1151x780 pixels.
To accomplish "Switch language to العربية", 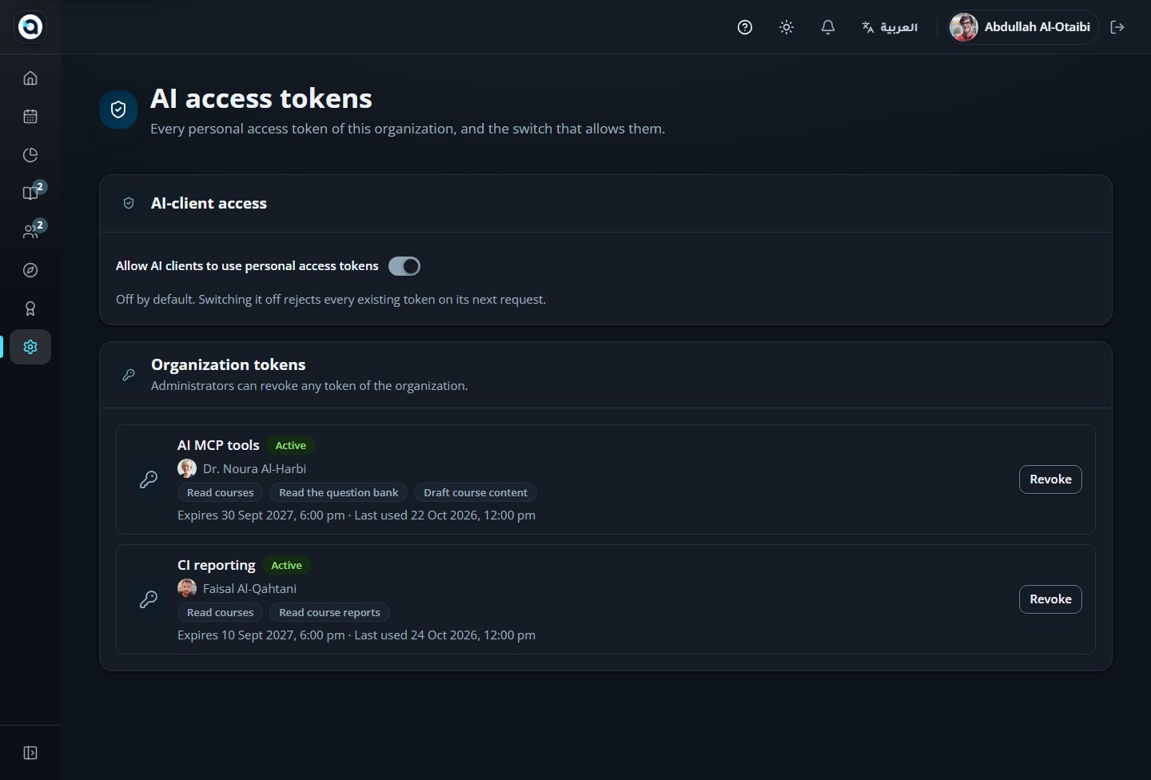I will pyautogui.click(x=890, y=27).
